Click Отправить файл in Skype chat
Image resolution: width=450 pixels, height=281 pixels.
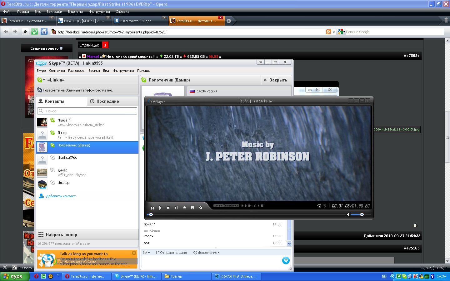click(171, 253)
